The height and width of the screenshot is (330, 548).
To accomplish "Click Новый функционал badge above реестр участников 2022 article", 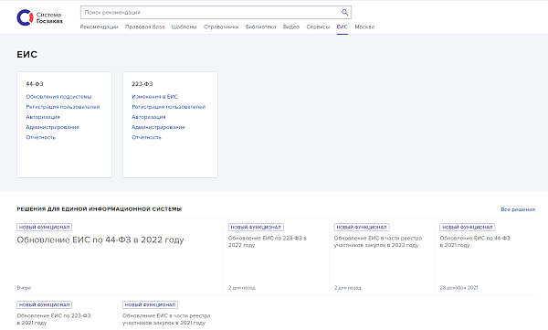I will (362, 227).
